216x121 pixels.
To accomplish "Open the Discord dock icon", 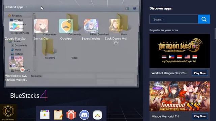I will [x=84, y=115].
